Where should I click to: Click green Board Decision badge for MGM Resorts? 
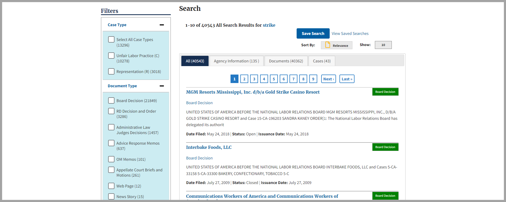coord(385,92)
